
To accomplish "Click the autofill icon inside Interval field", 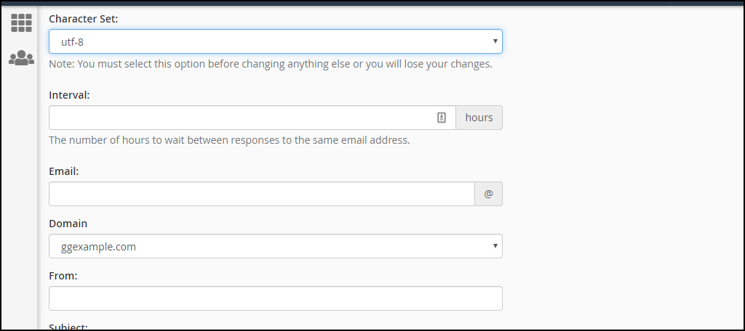I will 441,118.
